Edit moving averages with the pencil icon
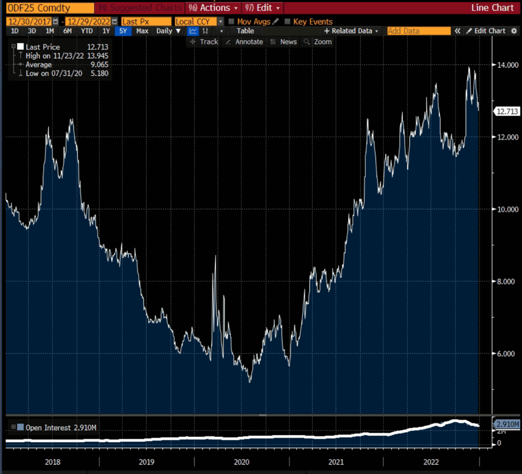Viewport: 522px width, 474px height. click(x=275, y=22)
